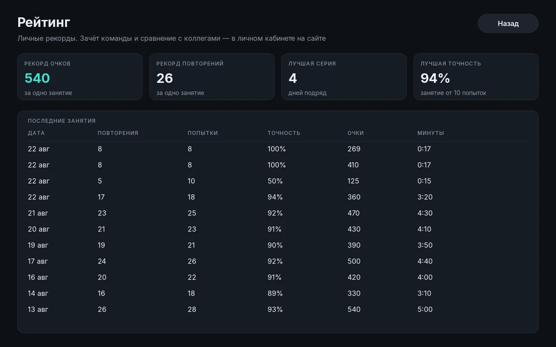This screenshot has width=556, height=347.
Task: Click the 14 авг session row
Action: tap(278, 294)
